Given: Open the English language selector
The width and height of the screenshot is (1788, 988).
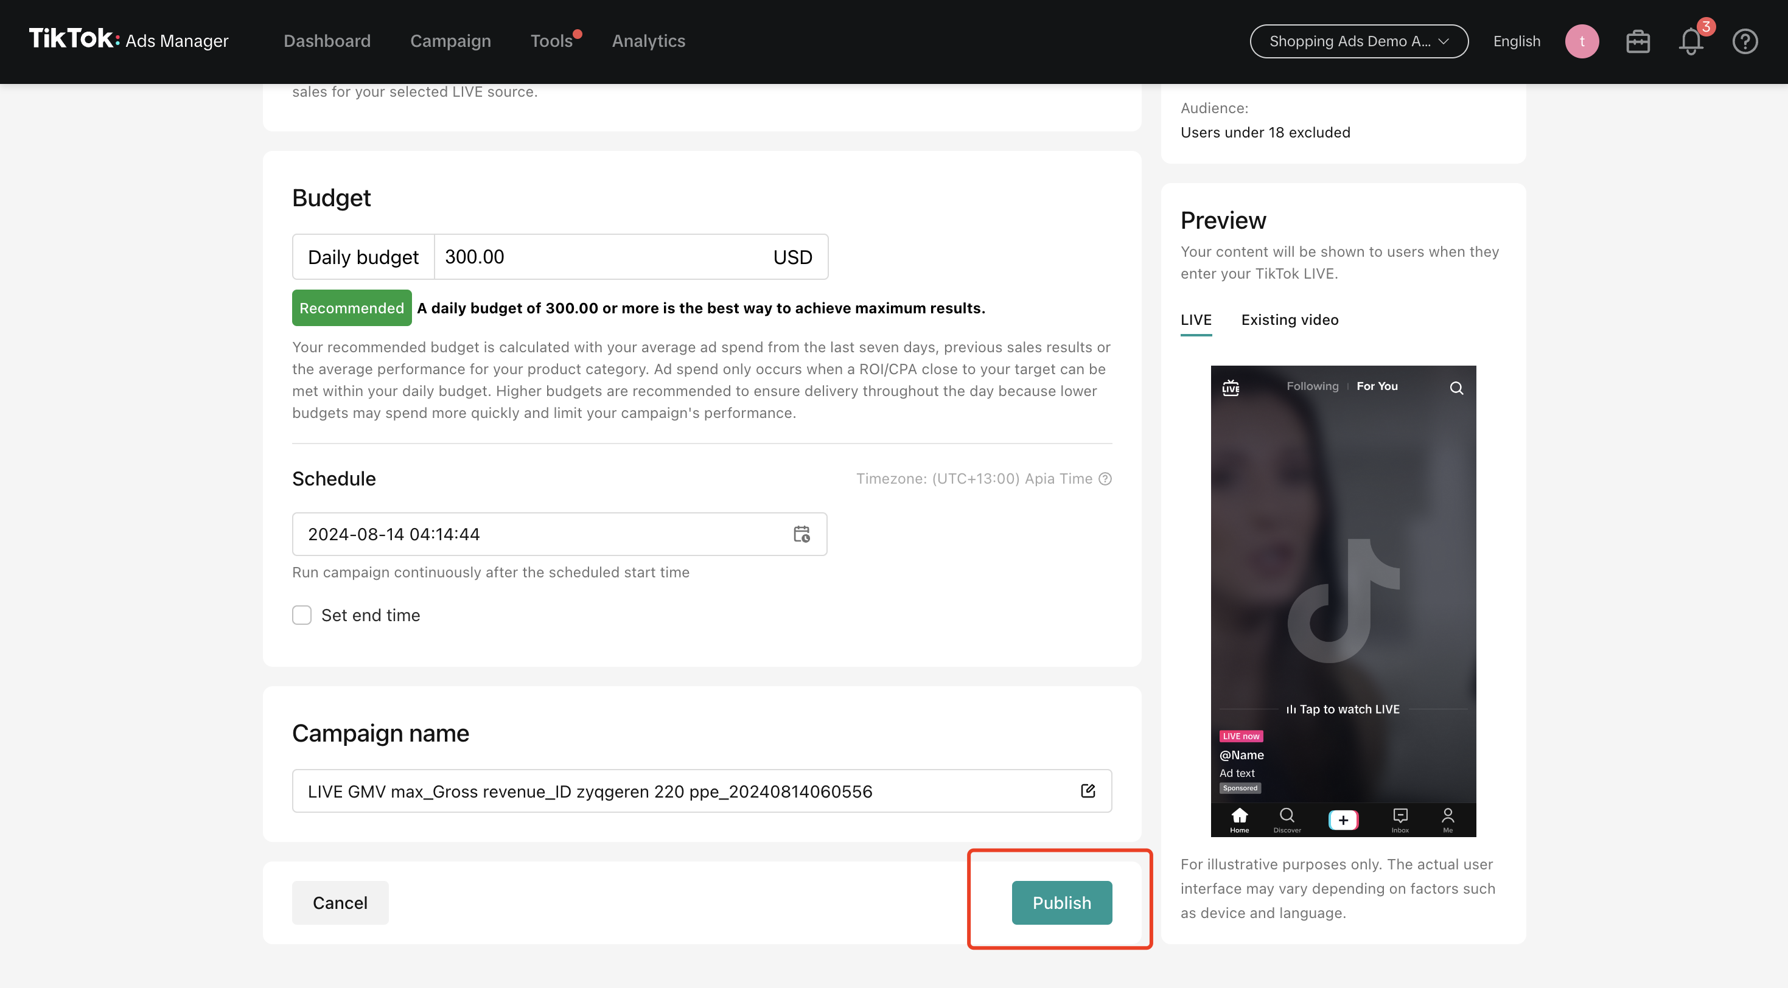Looking at the screenshot, I should click(1517, 41).
